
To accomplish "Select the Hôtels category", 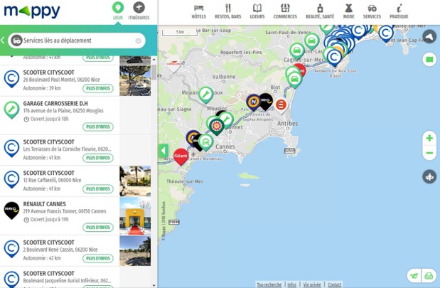I will 198,11.
